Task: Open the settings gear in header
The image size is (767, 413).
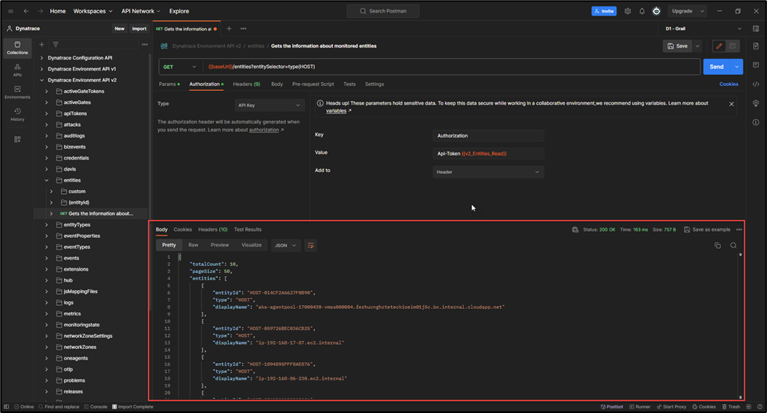Action: point(628,12)
